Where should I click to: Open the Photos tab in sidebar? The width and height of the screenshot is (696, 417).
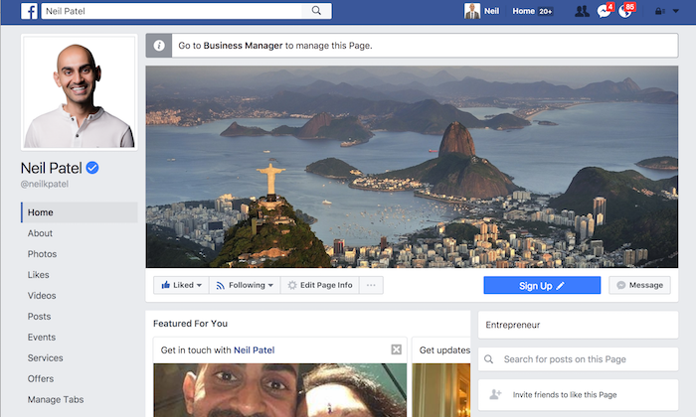point(42,254)
